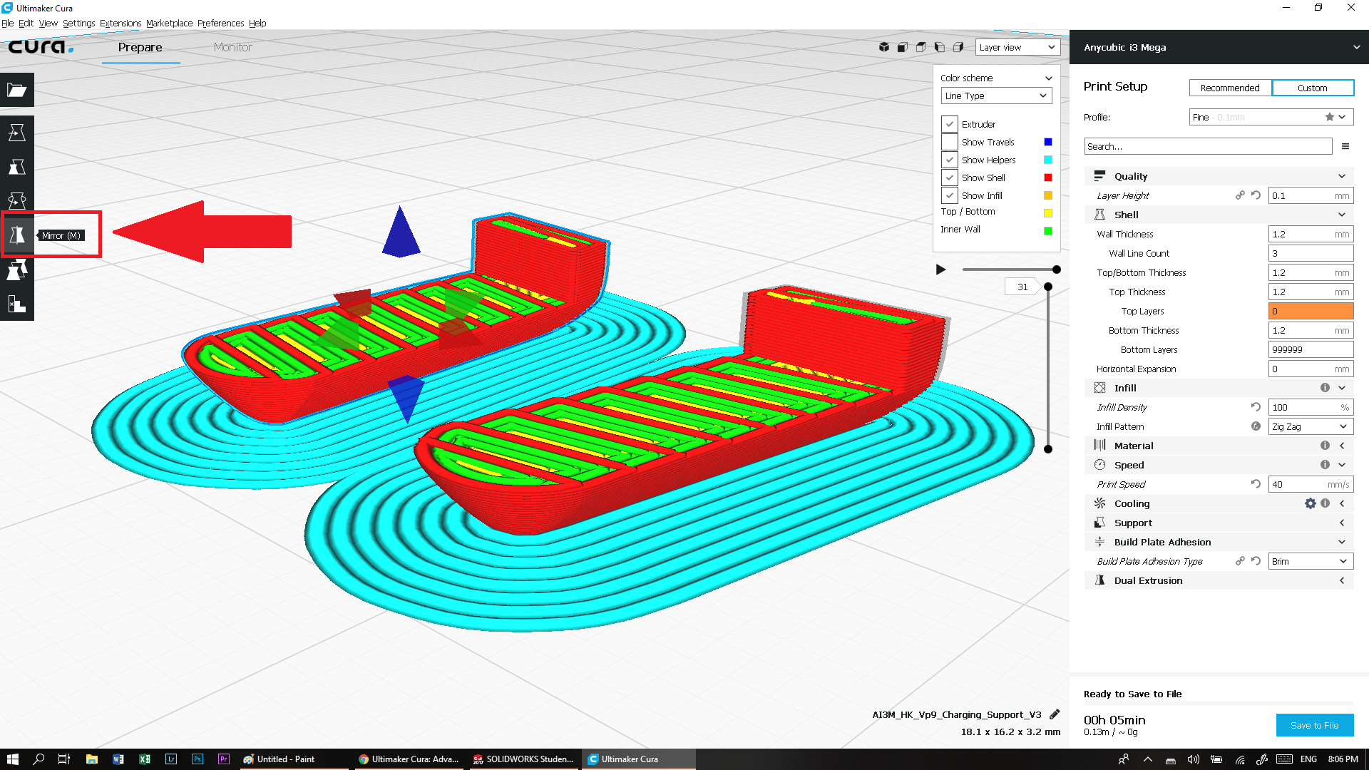Expand the Material settings section
This screenshot has width=1369, height=770.
[x=1219, y=446]
